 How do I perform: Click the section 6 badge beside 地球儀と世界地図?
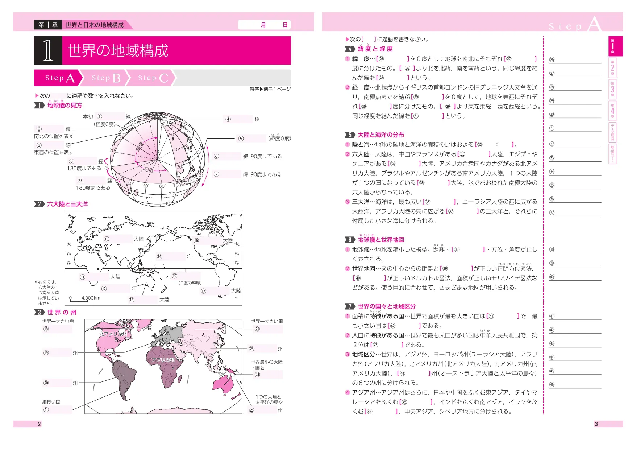(x=350, y=240)
